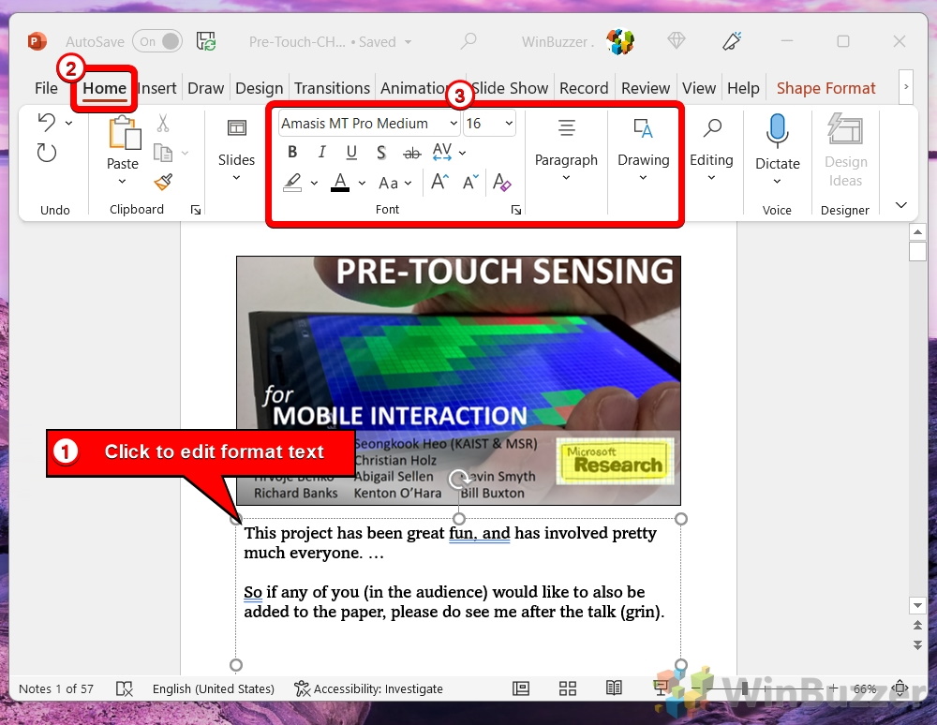Increase font size with large A

[439, 182]
